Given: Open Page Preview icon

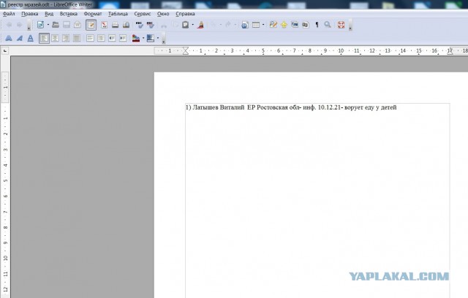Looking at the screenshot, I should pos(127,25).
